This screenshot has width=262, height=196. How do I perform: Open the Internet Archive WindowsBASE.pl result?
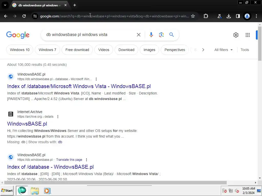coord(27,124)
